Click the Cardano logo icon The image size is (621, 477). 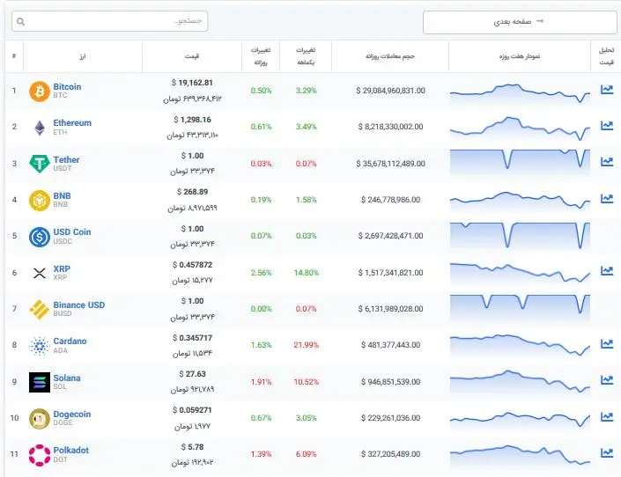tap(39, 346)
